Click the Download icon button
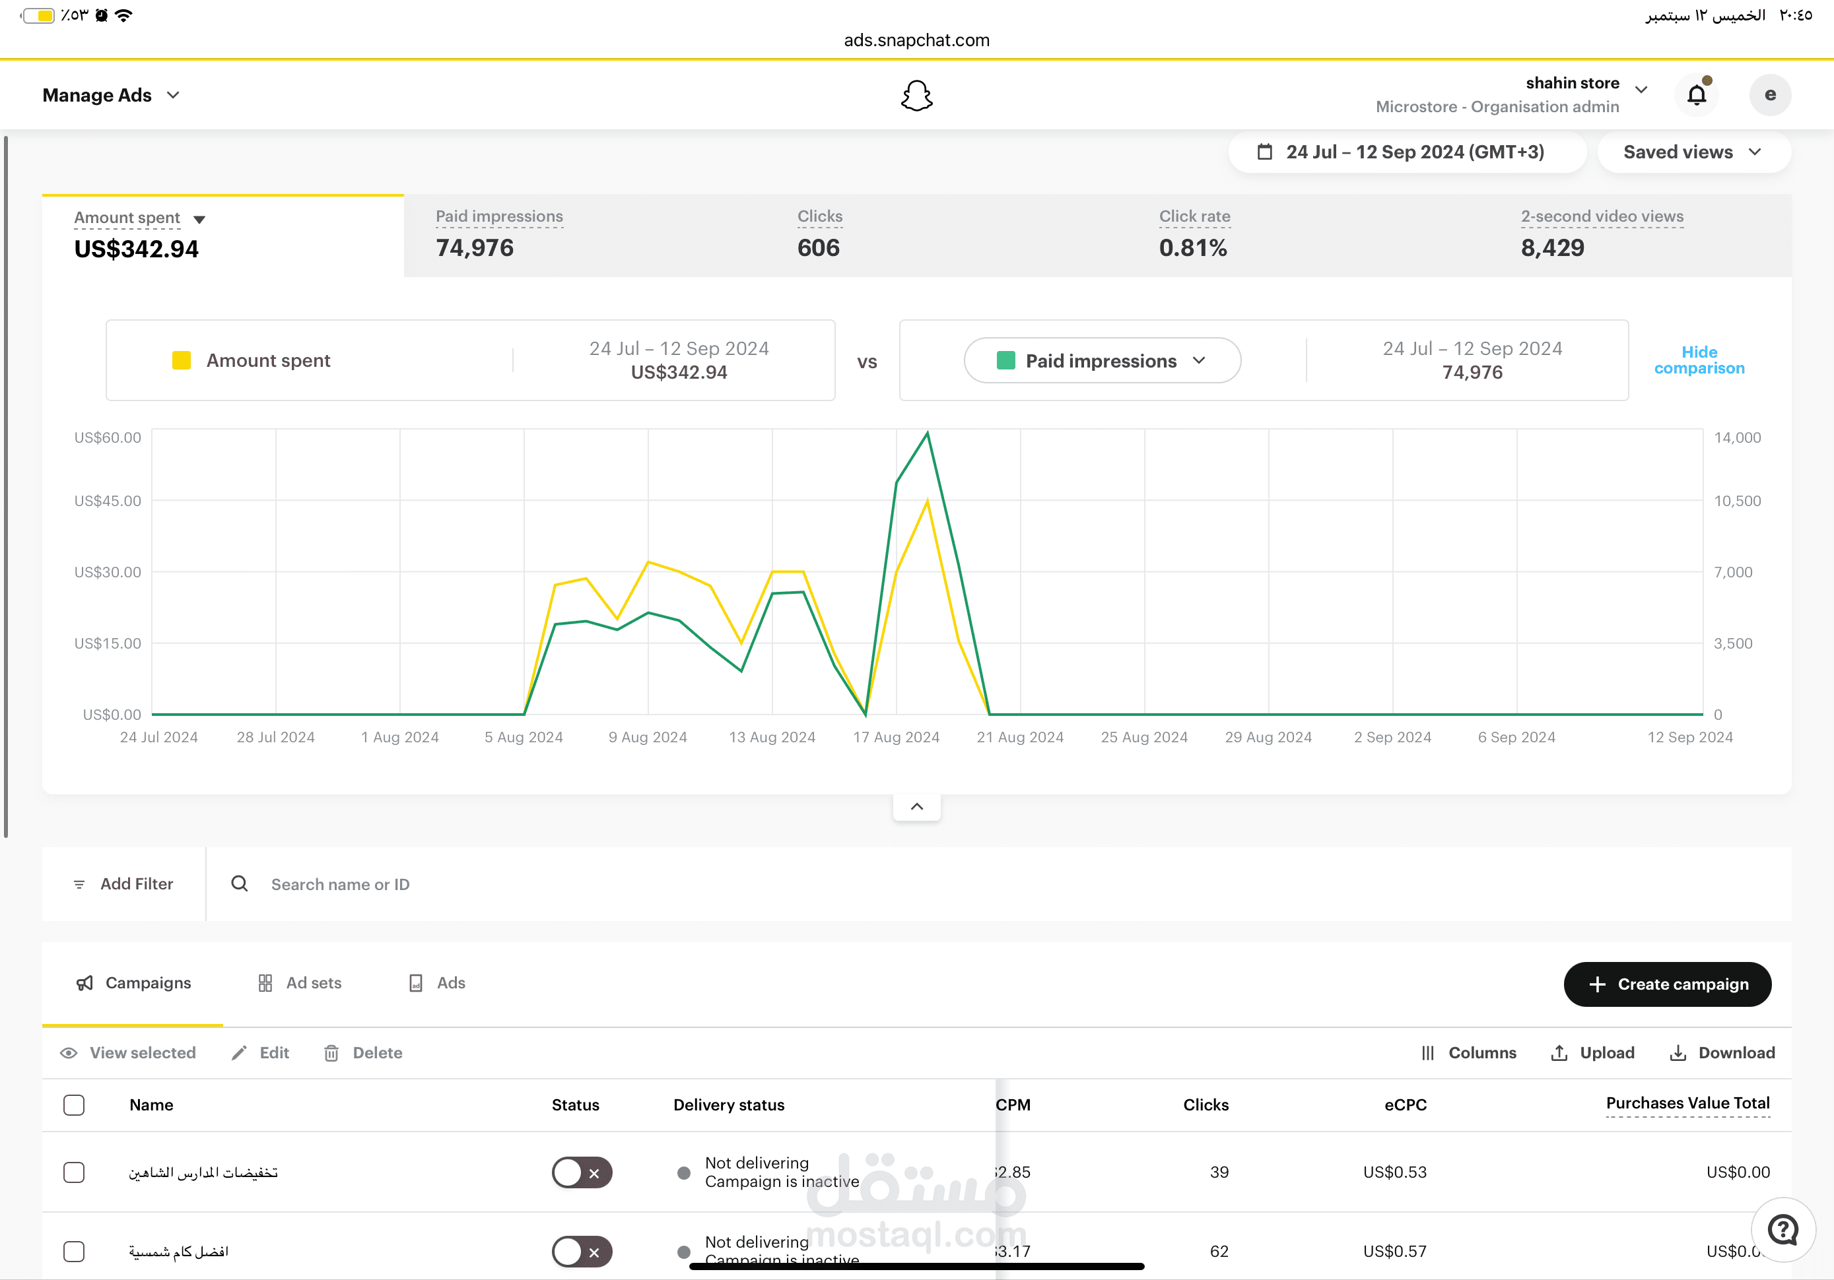The width and height of the screenshot is (1834, 1280). click(1678, 1053)
